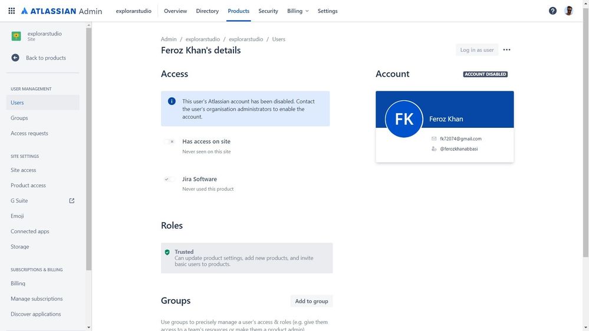
Task: Toggle Has access on site switch
Action: point(169,142)
